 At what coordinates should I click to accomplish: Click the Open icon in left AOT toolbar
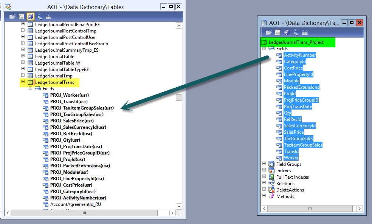[x=12, y=17]
